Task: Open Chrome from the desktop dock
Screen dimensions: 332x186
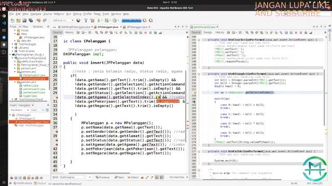Action: (x=4, y=16)
